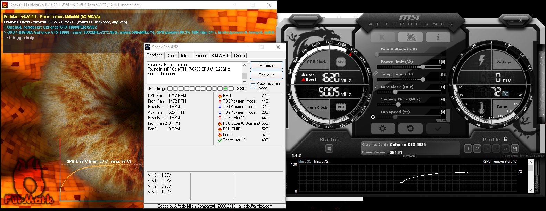Image resolution: width=546 pixels, height=211 pixels.
Task: Open the Core Clock curve editor bars icon
Action: (376, 87)
